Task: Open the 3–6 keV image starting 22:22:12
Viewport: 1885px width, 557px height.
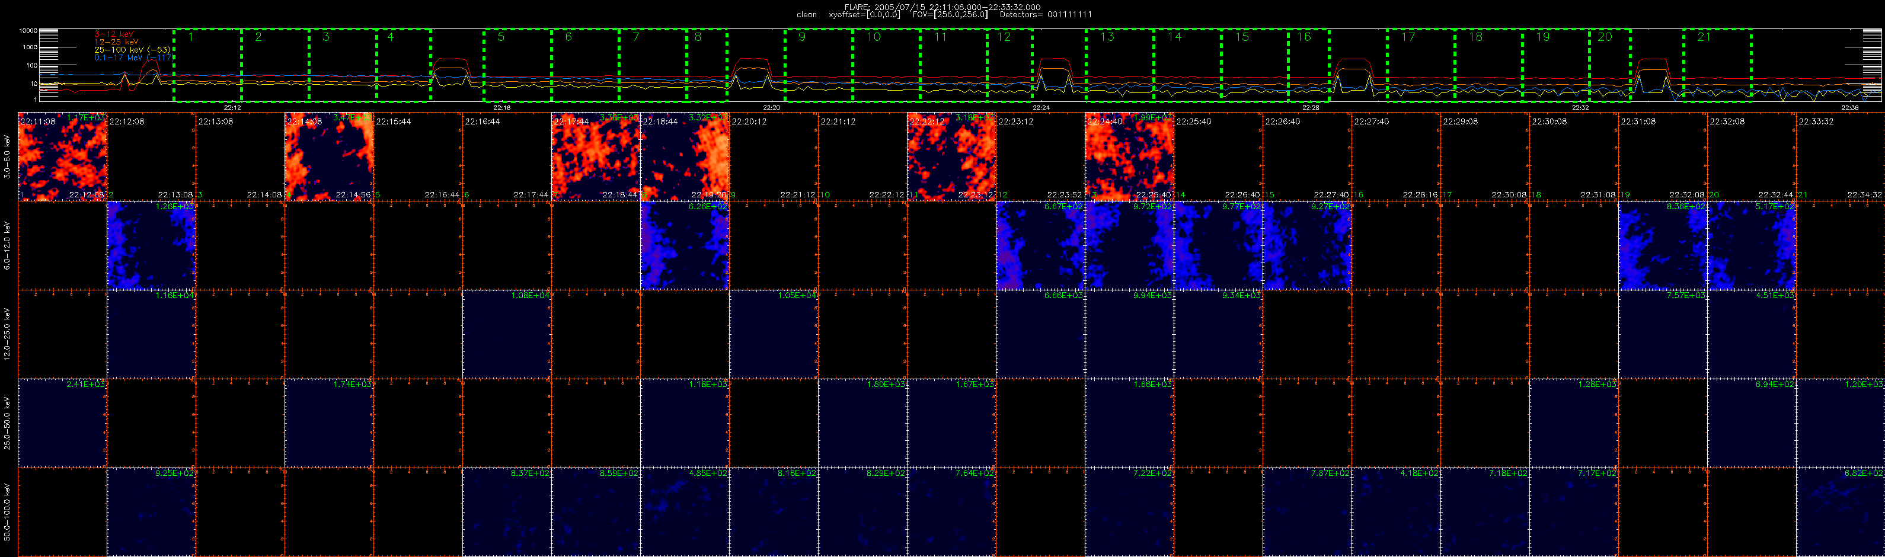Action: (x=951, y=156)
